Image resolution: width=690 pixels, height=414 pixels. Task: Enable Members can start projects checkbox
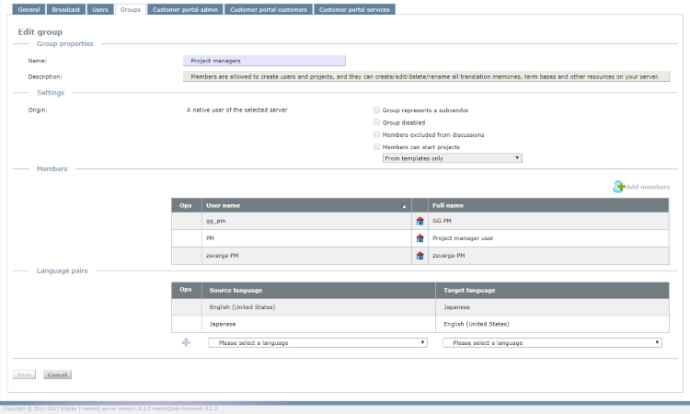click(376, 146)
